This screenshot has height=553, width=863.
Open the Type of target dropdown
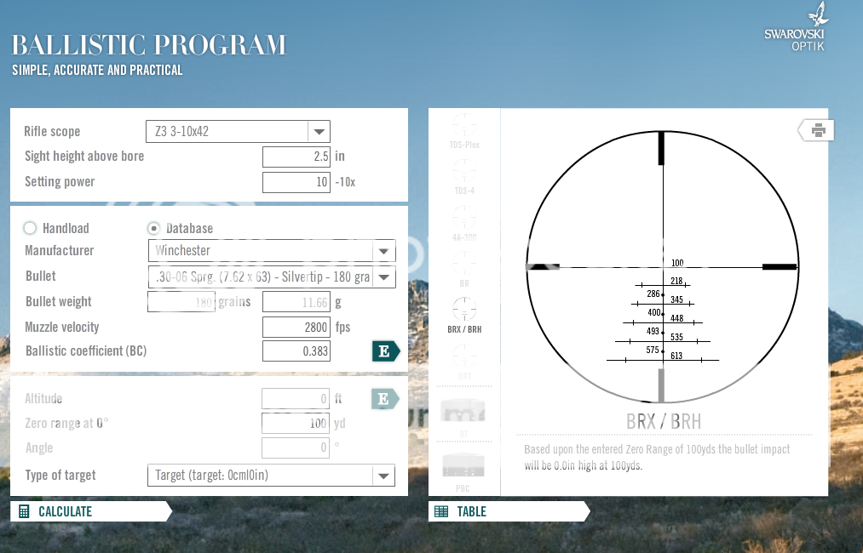[x=384, y=476]
